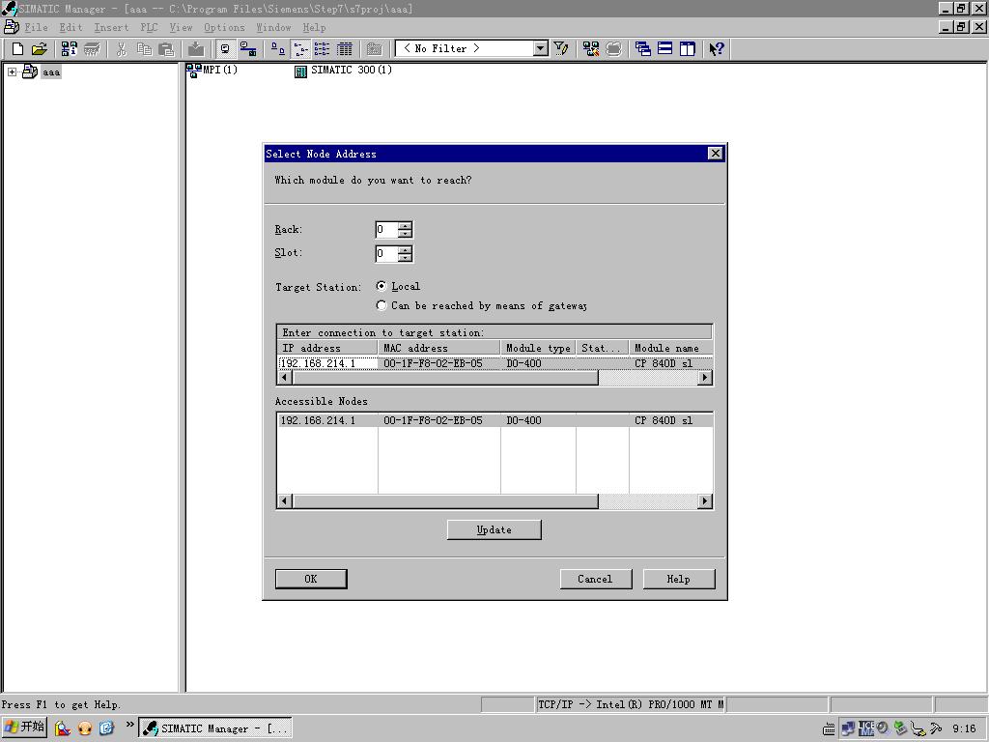The height and width of the screenshot is (742, 989).
Task: Open the SIMATIC 300(1) station icon
Action: 301,71
